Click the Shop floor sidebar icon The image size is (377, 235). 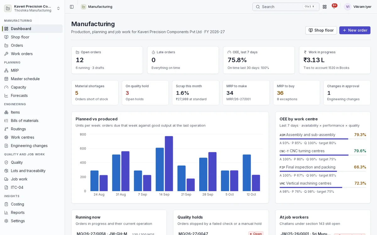click(x=6, y=37)
